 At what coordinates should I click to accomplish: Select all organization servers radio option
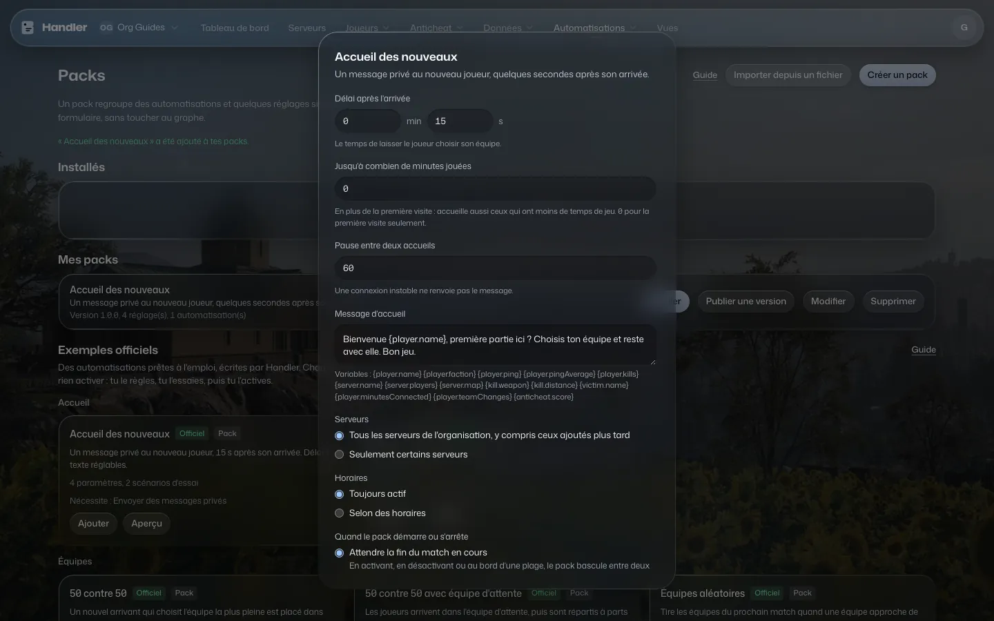tap(339, 435)
